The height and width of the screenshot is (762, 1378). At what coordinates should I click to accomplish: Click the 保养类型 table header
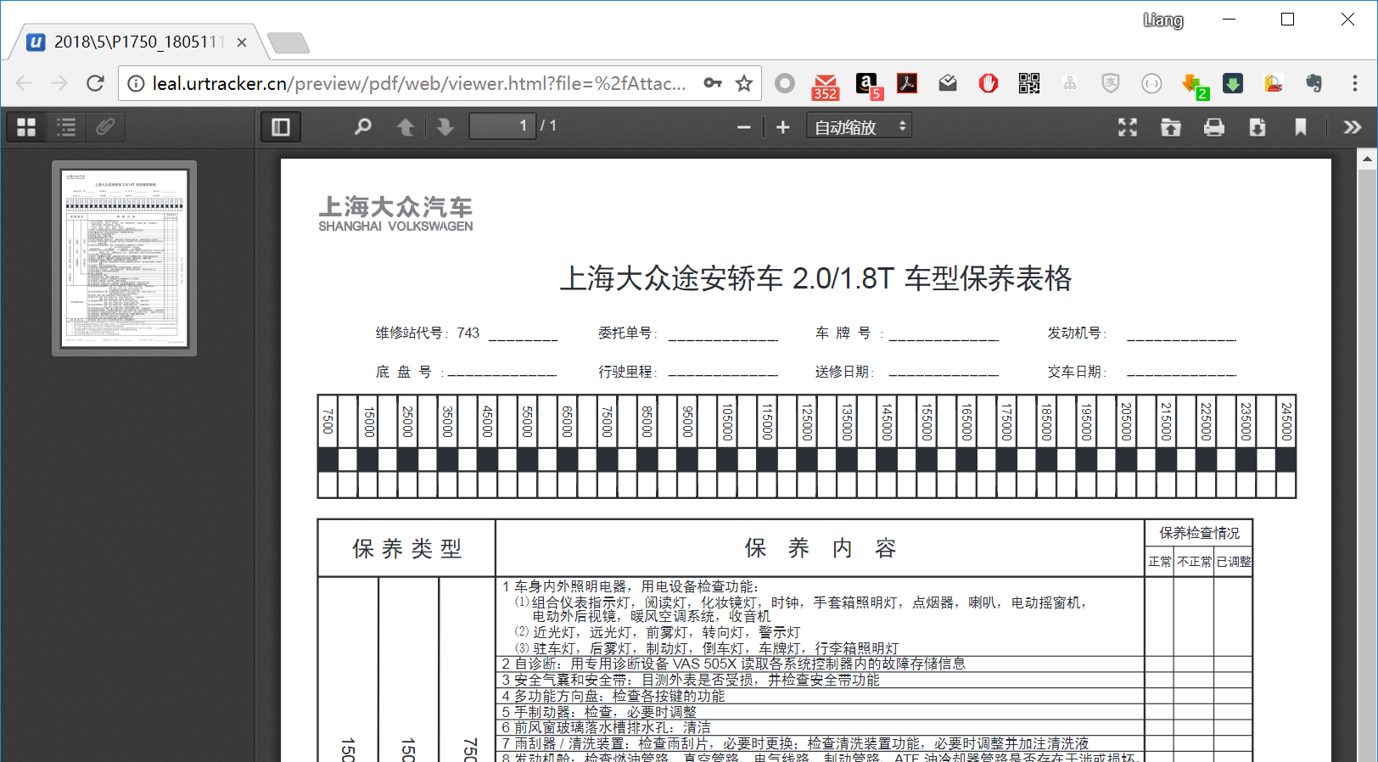[407, 548]
